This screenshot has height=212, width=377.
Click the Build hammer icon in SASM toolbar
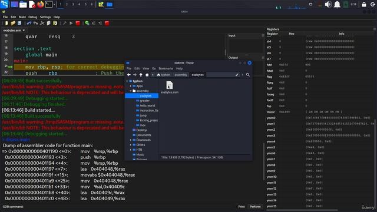pos(64,23)
